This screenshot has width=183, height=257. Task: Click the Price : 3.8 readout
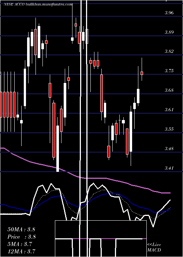[22, 237]
